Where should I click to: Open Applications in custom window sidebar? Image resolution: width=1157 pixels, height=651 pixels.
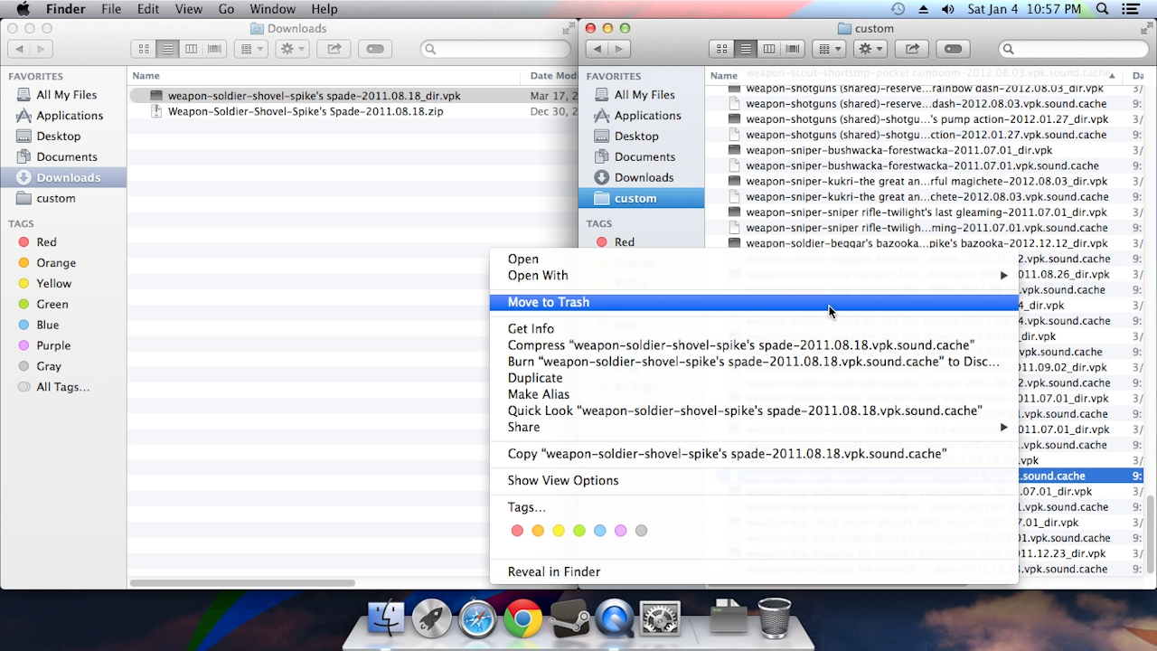[641, 115]
